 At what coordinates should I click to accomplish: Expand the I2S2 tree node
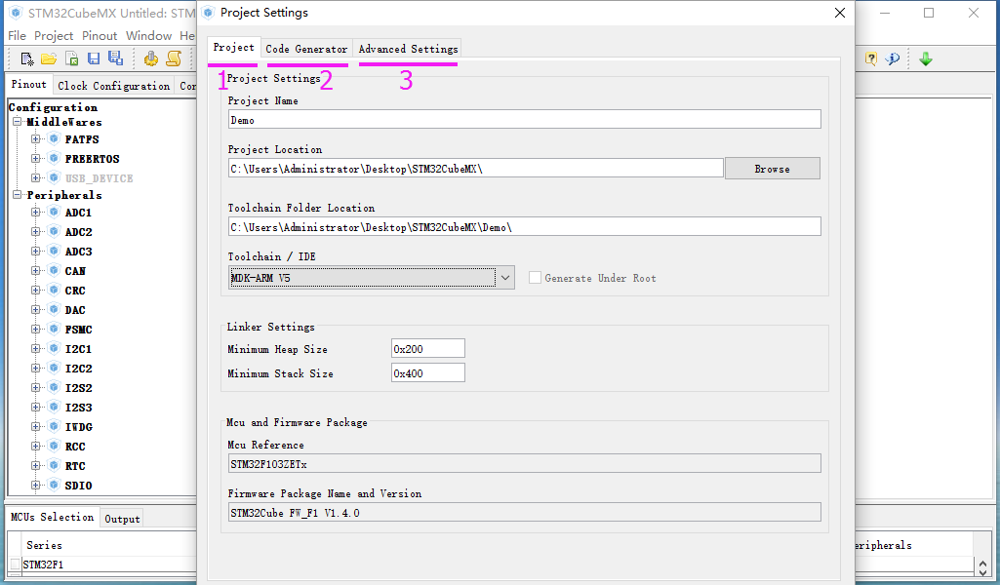tap(36, 387)
